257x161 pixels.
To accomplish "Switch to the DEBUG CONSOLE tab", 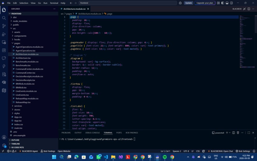I will click(x=92, y=133).
